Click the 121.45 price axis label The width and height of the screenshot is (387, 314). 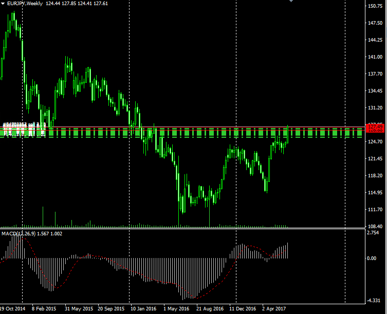pyautogui.click(x=375, y=158)
